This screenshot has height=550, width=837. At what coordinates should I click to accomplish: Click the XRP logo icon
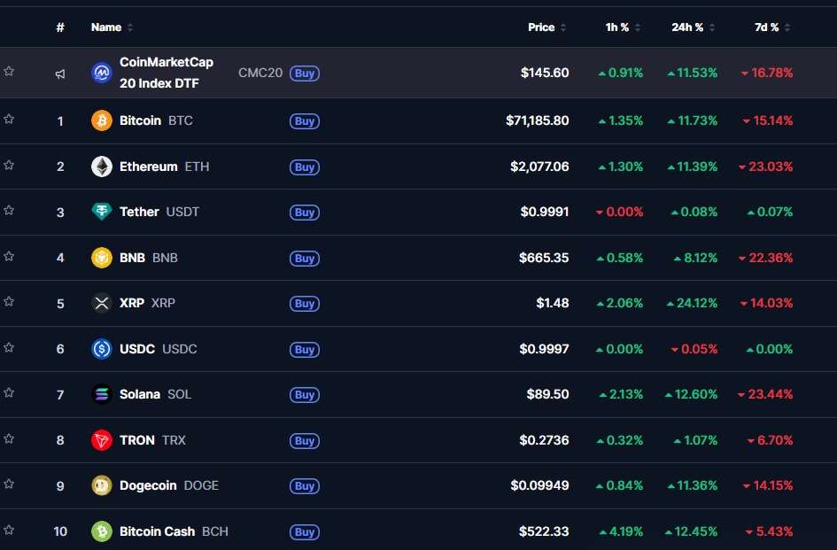coord(102,303)
